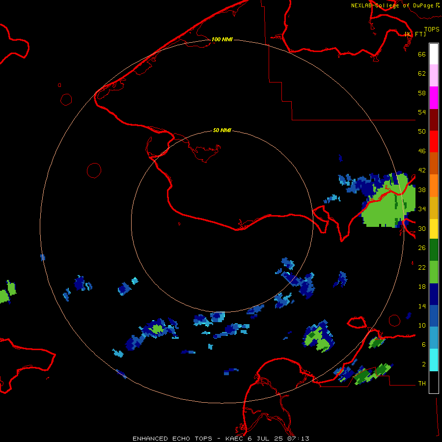
Task: Click the "[K FT]" units label
Action: point(415,34)
